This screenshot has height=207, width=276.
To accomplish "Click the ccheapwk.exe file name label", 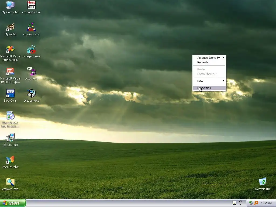I will point(32,12).
